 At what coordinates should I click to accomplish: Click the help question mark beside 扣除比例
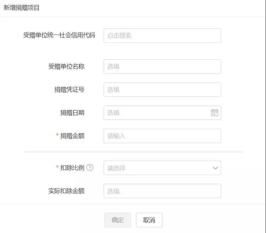click(90, 167)
